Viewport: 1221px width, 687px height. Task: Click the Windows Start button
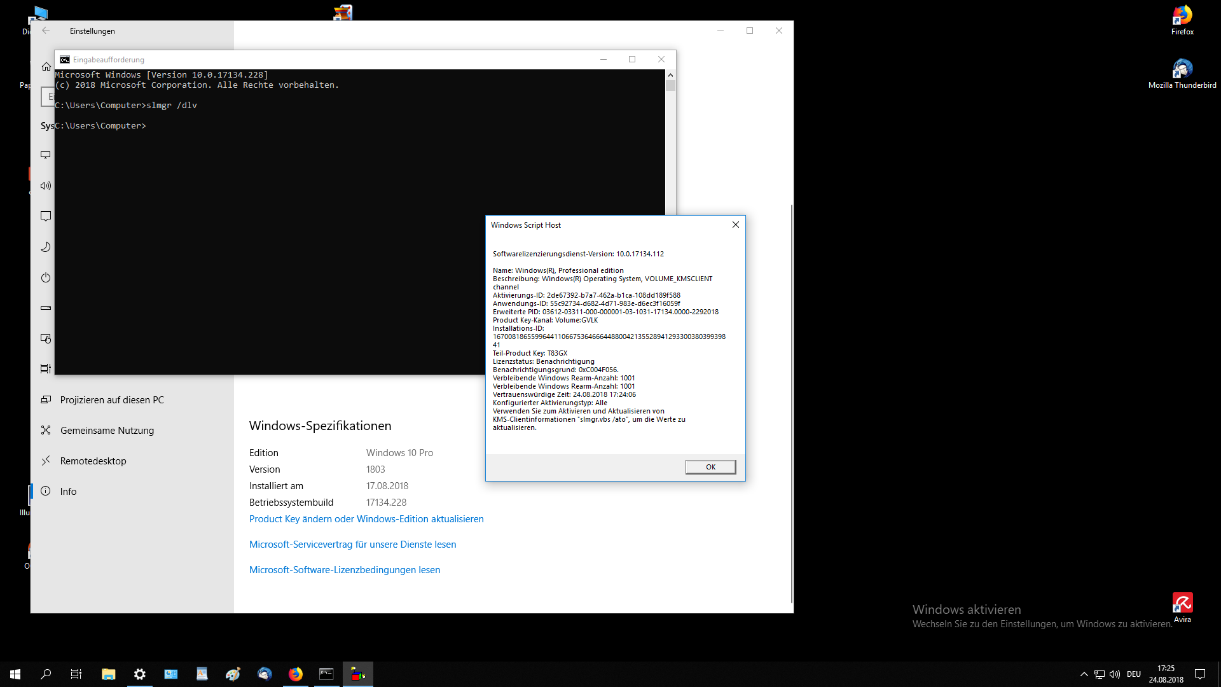tap(15, 674)
